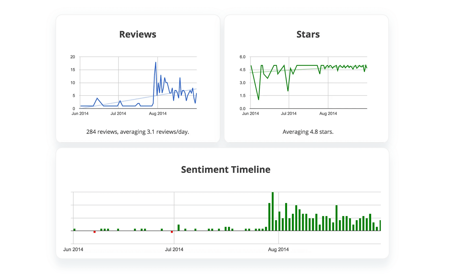Click the 'Jul 2014' label under Stars chart
The width and height of the screenshot is (449, 278).
pyautogui.click(x=289, y=114)
